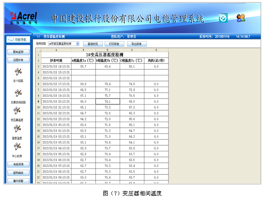
Task: Open the 中心机房 sidebar icon
Action: [x=17, y=147]
